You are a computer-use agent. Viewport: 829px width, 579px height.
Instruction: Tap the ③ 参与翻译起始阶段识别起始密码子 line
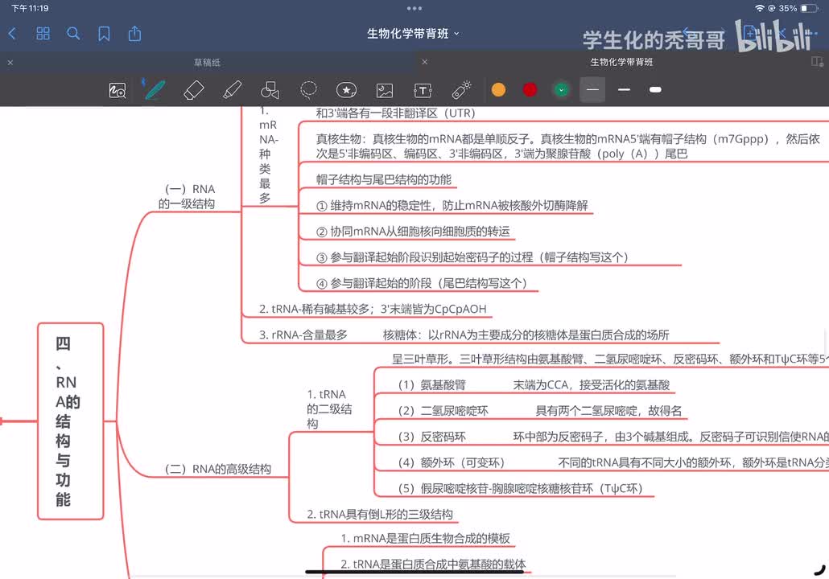472,257
